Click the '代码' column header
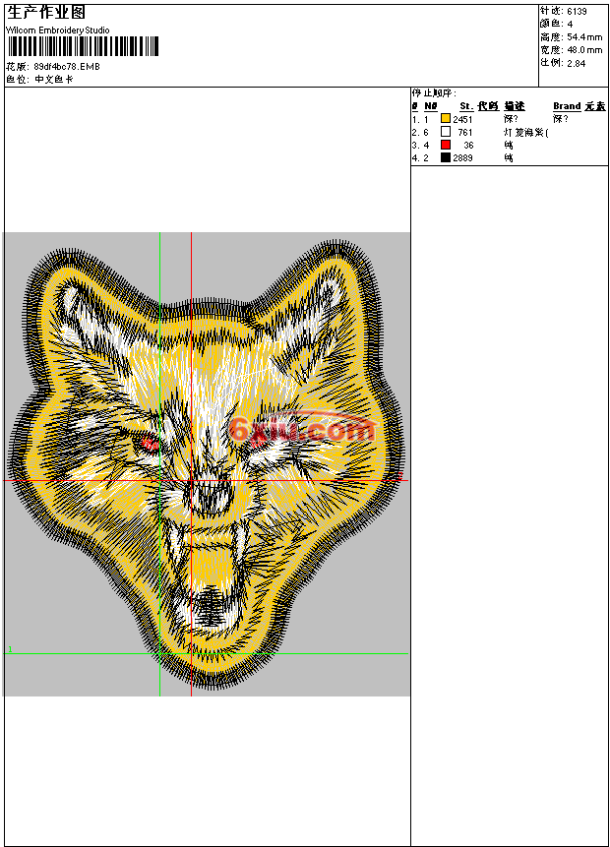This screenshot has height=847, width=610. click(488, 106)
